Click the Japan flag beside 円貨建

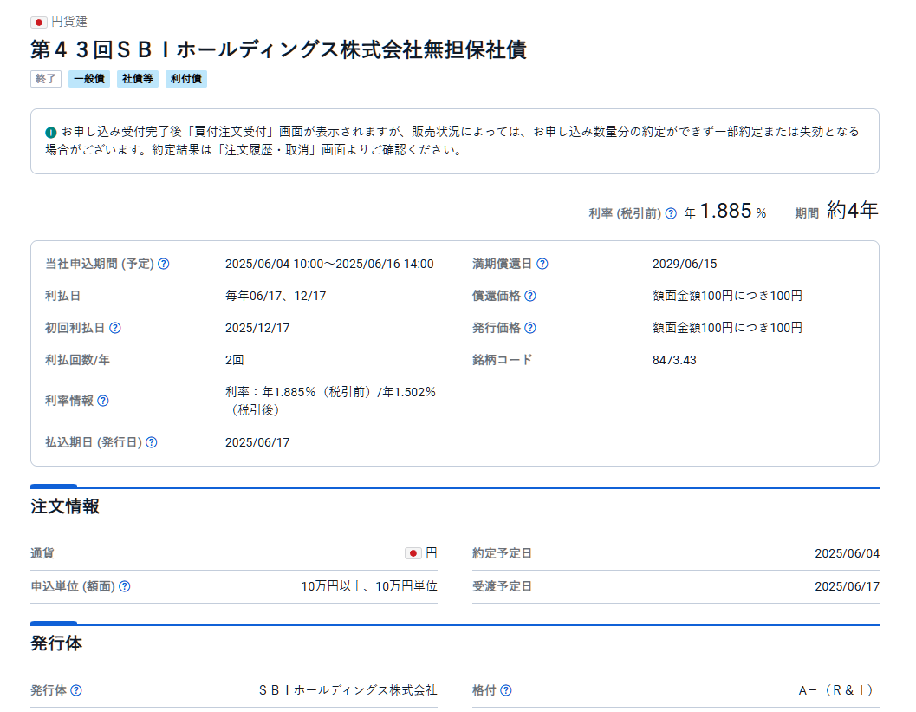click(x=38, y=23)
